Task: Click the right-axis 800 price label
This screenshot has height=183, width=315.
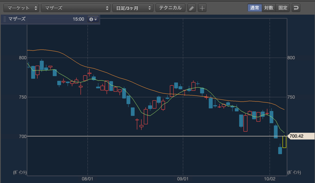Action: coord(291,58)
